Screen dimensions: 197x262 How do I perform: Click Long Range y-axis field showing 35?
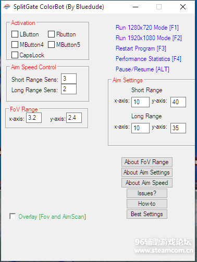click(x=178, y=128)
